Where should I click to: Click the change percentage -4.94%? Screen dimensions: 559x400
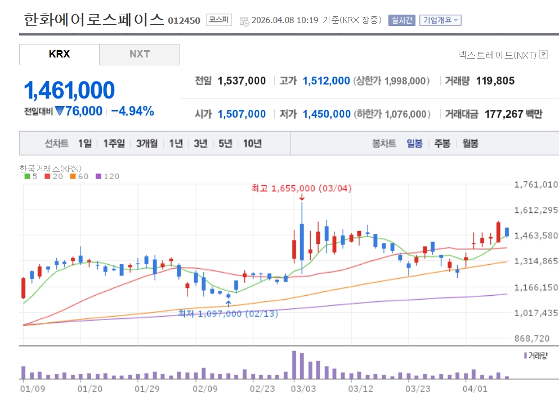tap(132, 111)
